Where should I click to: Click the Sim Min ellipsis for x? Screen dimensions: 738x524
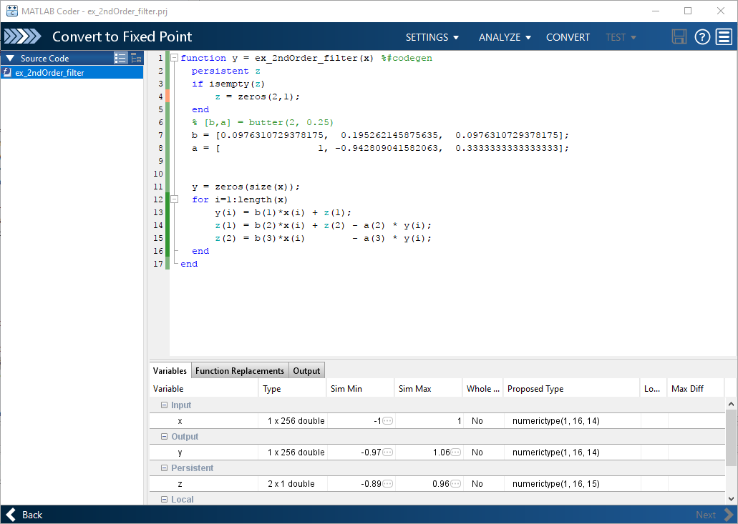[x=387, y=421]
